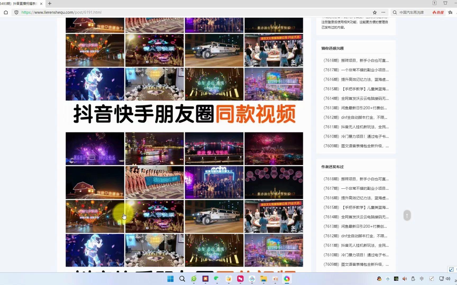Open 7616期 提升高效记忆力法 under 猜你还感兴趣
Screen dimensions: 457x285
point(356,79)
